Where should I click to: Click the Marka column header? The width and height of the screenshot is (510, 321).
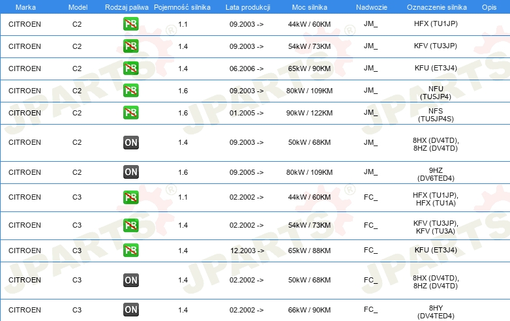25,7
